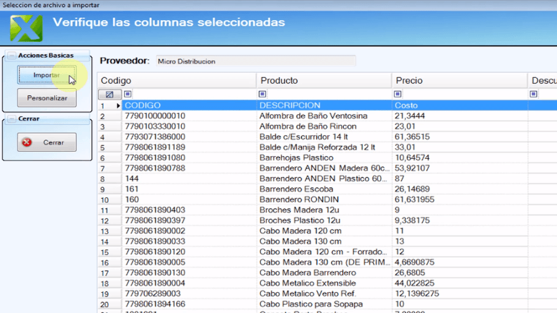This screenshot has height=313, width=557.
Task: Sort by the Codigo column header
Action: pyautogui.click(x=177, y=81)
